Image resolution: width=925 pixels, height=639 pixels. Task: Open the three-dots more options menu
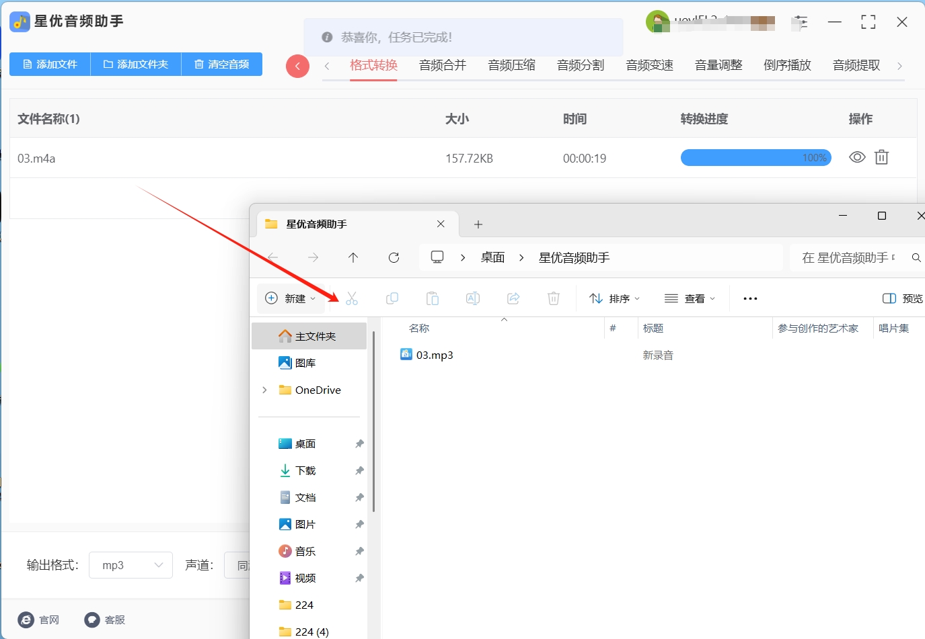click(751, 298)
